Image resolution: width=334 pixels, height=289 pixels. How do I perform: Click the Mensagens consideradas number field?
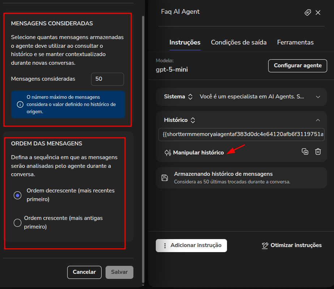click(x=107, y=79)
